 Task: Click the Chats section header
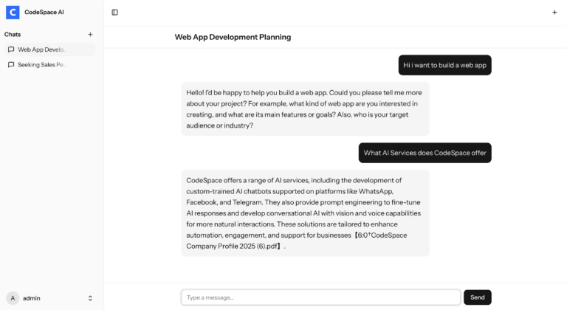[x=13, y=35]
